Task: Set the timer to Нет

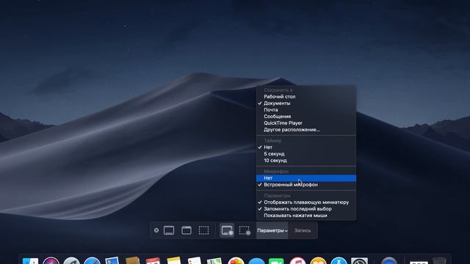Action: 306,147
